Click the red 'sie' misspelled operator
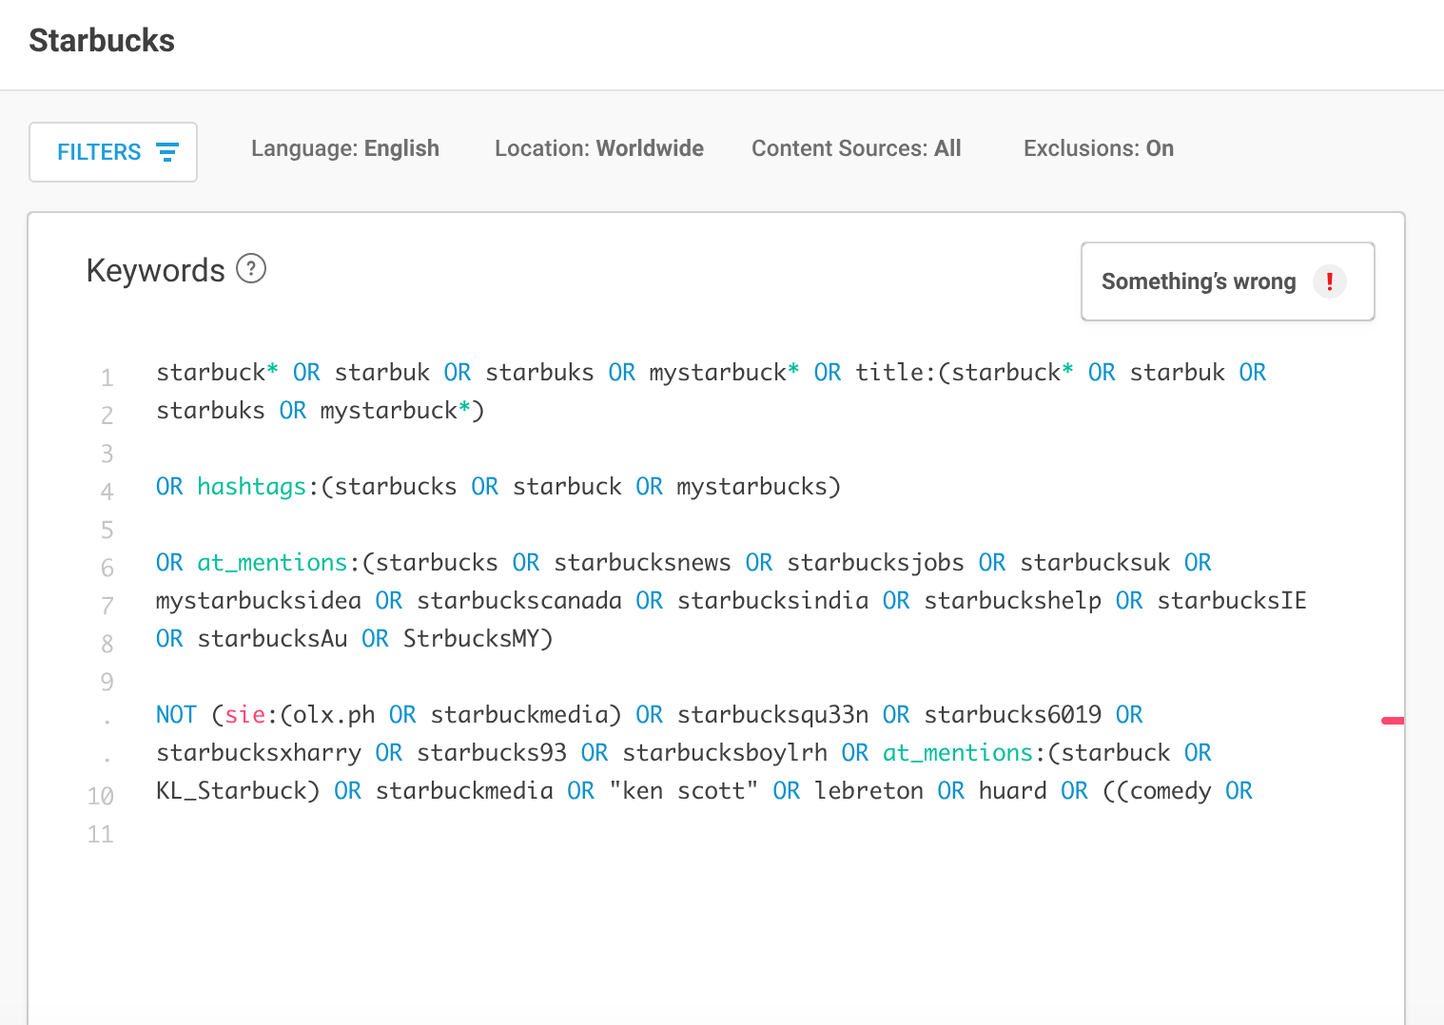1444x1025 pixels. (x=244, y=715)
